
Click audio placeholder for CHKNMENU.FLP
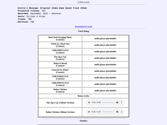[105, 84]
